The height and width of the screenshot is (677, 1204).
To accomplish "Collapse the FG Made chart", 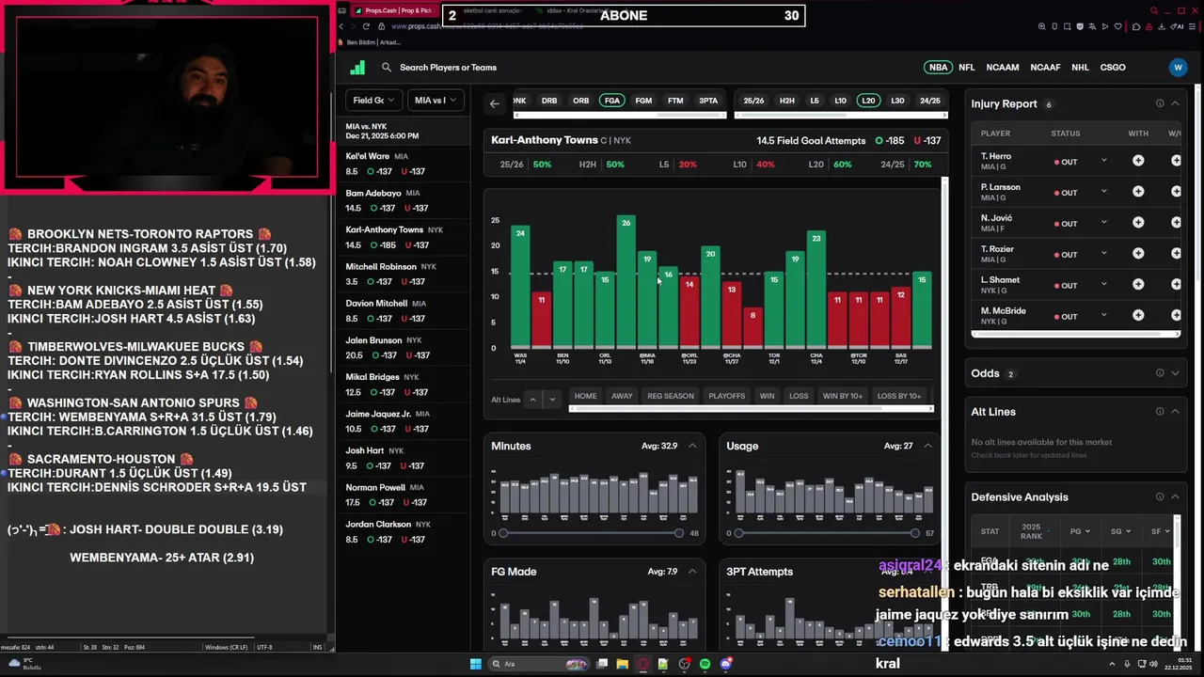I will click(x=692, y=572).
